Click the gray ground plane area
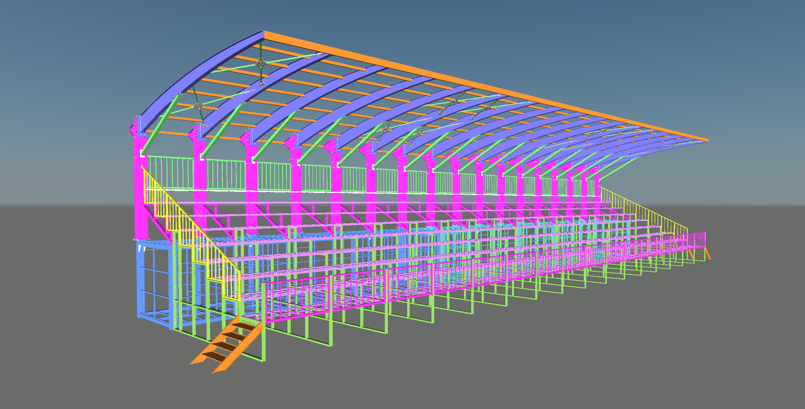 pos(552,358)
